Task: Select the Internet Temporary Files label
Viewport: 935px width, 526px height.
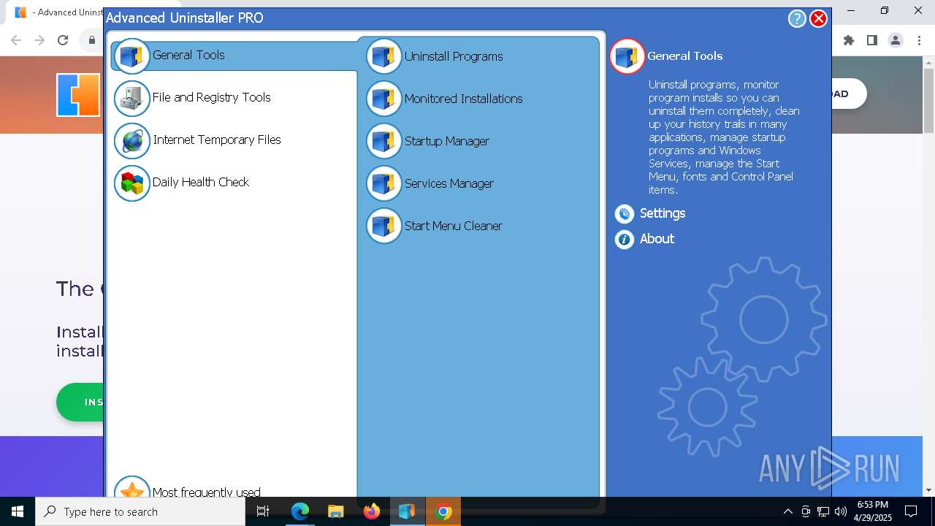Action: pos(216,140)
